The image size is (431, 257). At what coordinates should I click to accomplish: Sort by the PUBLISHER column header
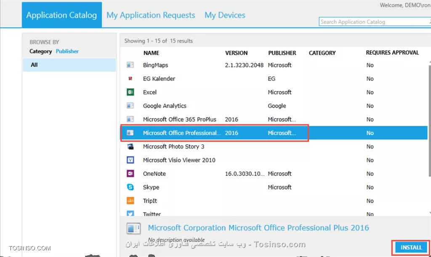click(x=282, y=53)
